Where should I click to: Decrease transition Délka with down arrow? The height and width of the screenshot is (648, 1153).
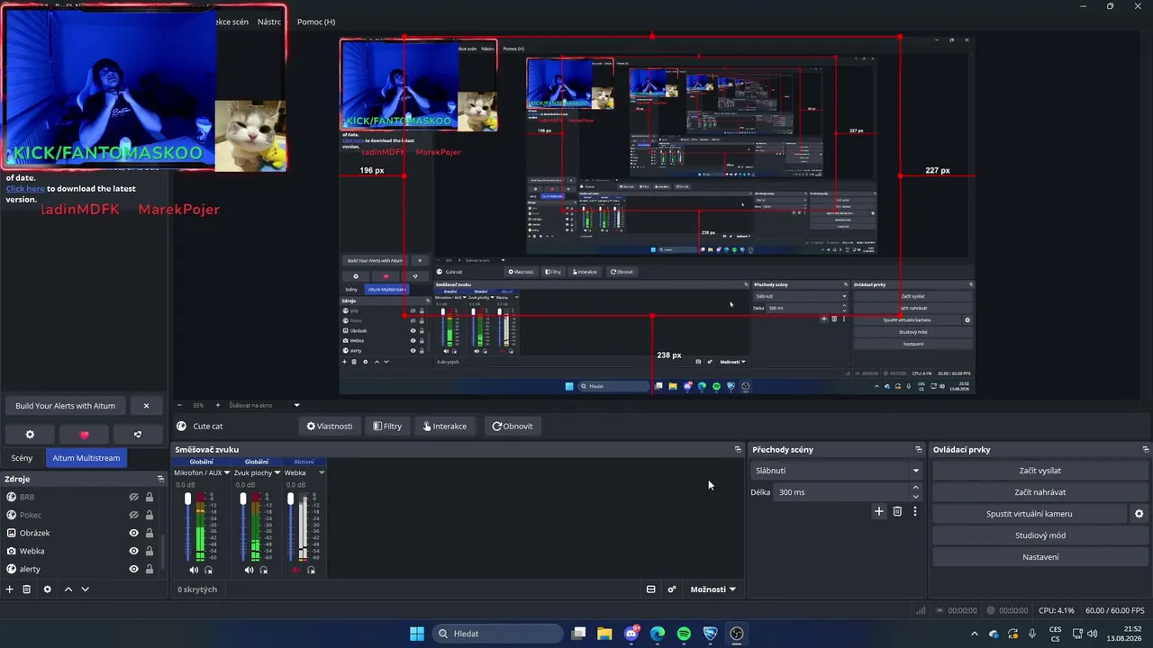click(916, 497)
